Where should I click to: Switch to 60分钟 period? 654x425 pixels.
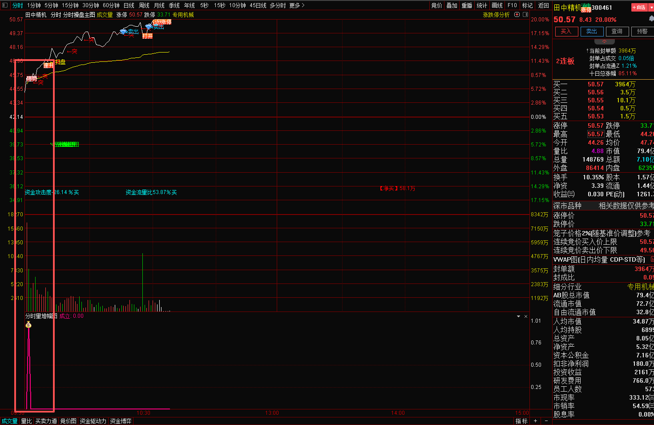click(111, 5)
